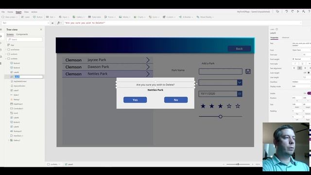This screenshot has height=175, width=311.
Task: Open the App checker icon
Action: point(277,12)
